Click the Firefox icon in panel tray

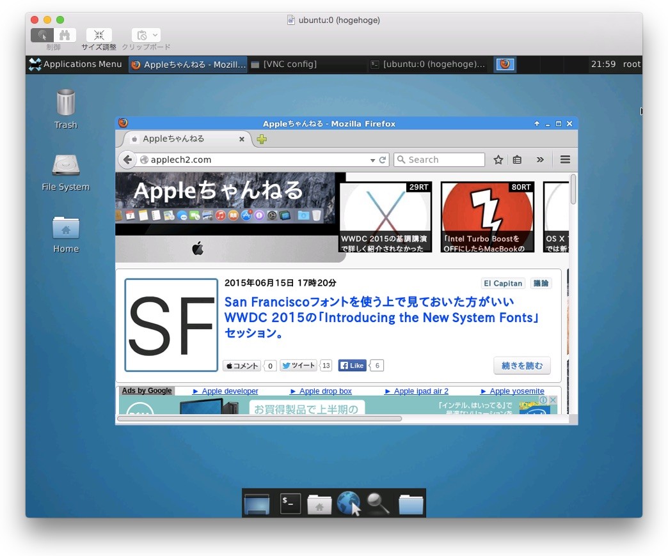505,65
